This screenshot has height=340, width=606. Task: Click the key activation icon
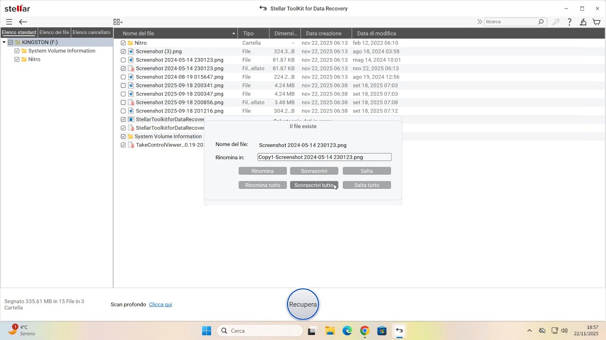(556, 22)
